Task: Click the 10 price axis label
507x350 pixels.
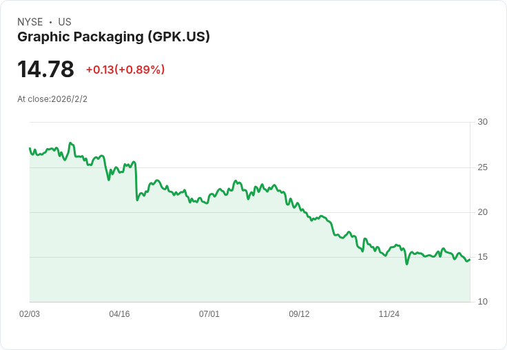Action: click(x=482, y=302)
